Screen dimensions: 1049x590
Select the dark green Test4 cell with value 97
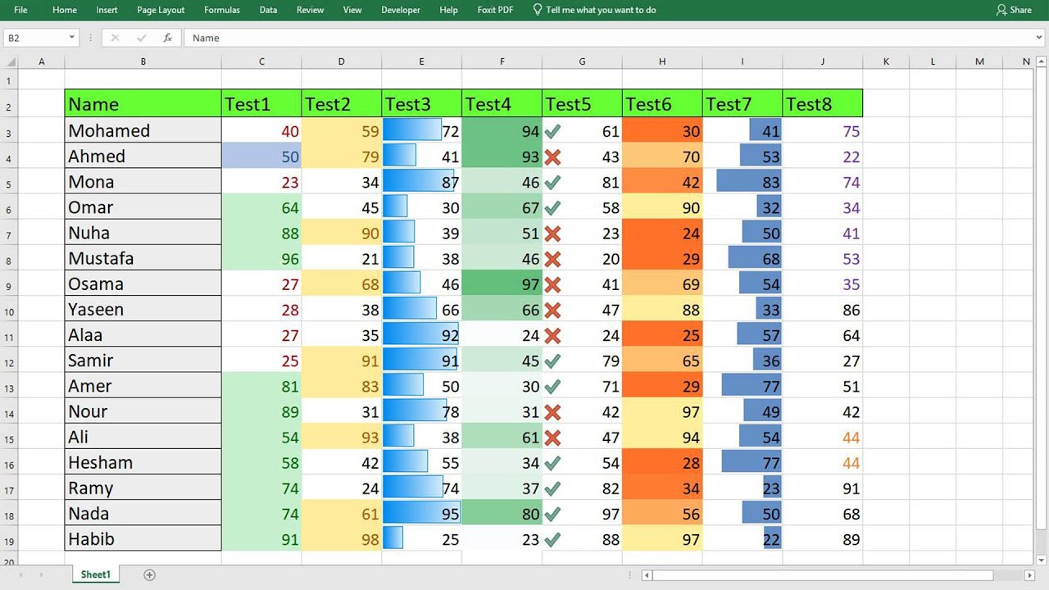click(x=502, y=284)
